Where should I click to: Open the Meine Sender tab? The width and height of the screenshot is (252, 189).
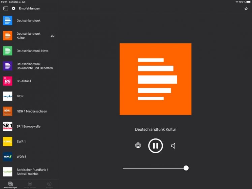coord(30,185)
